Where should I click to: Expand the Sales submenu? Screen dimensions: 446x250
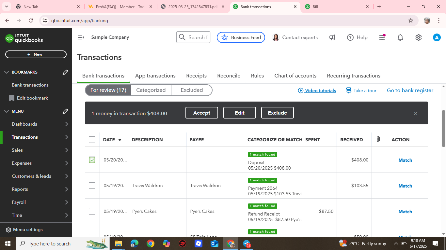tap(67, 150)
